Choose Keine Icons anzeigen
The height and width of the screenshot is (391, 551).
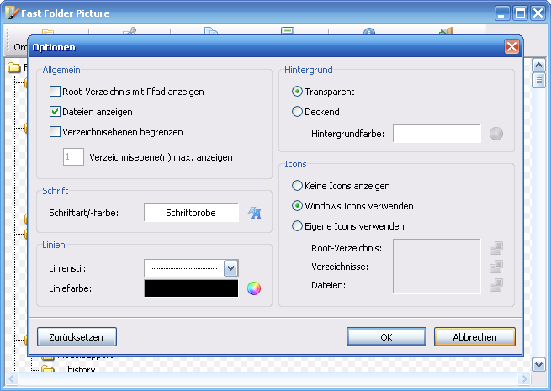click(297, 186)
